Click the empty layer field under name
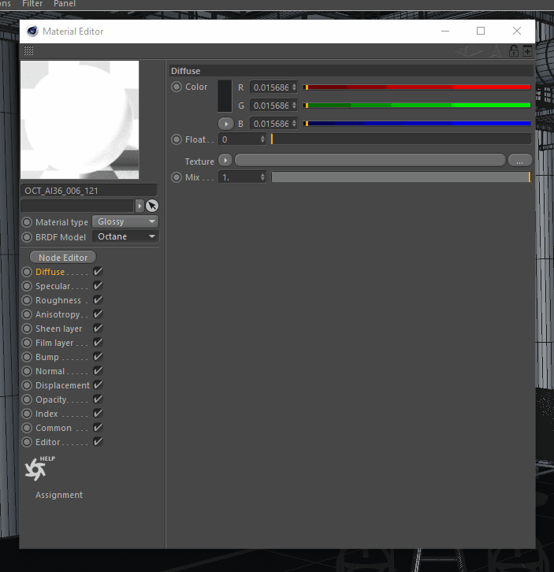 77,206
